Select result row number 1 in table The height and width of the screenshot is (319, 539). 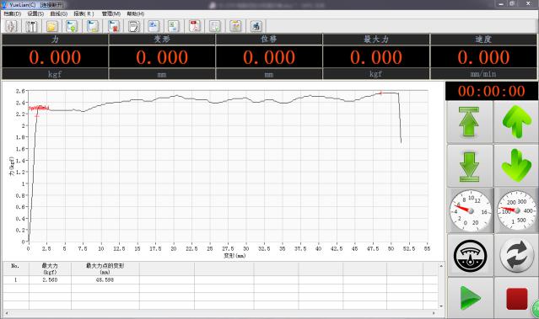pos(220,280)
